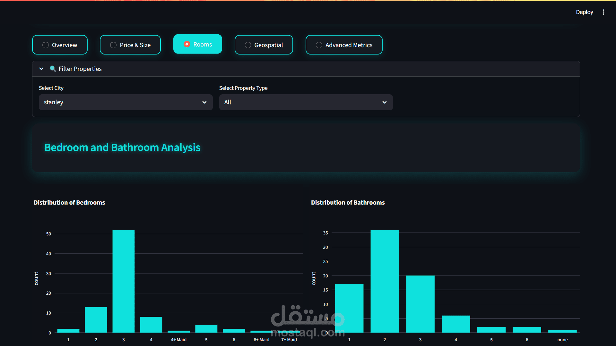
Task: Open the Select City dropdown arrow
Action: click(204, 102)
